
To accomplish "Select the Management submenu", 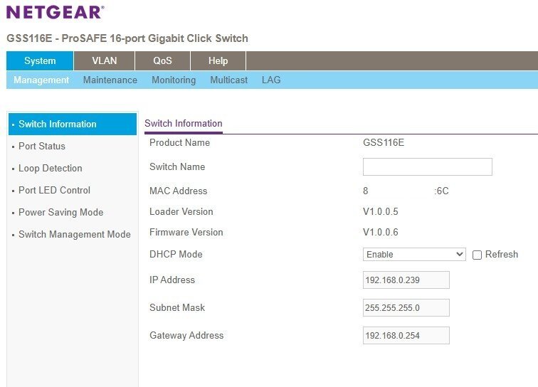I will (x=41, y=80).
